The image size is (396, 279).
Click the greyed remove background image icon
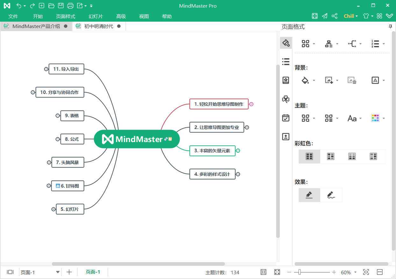pos(352,80)
